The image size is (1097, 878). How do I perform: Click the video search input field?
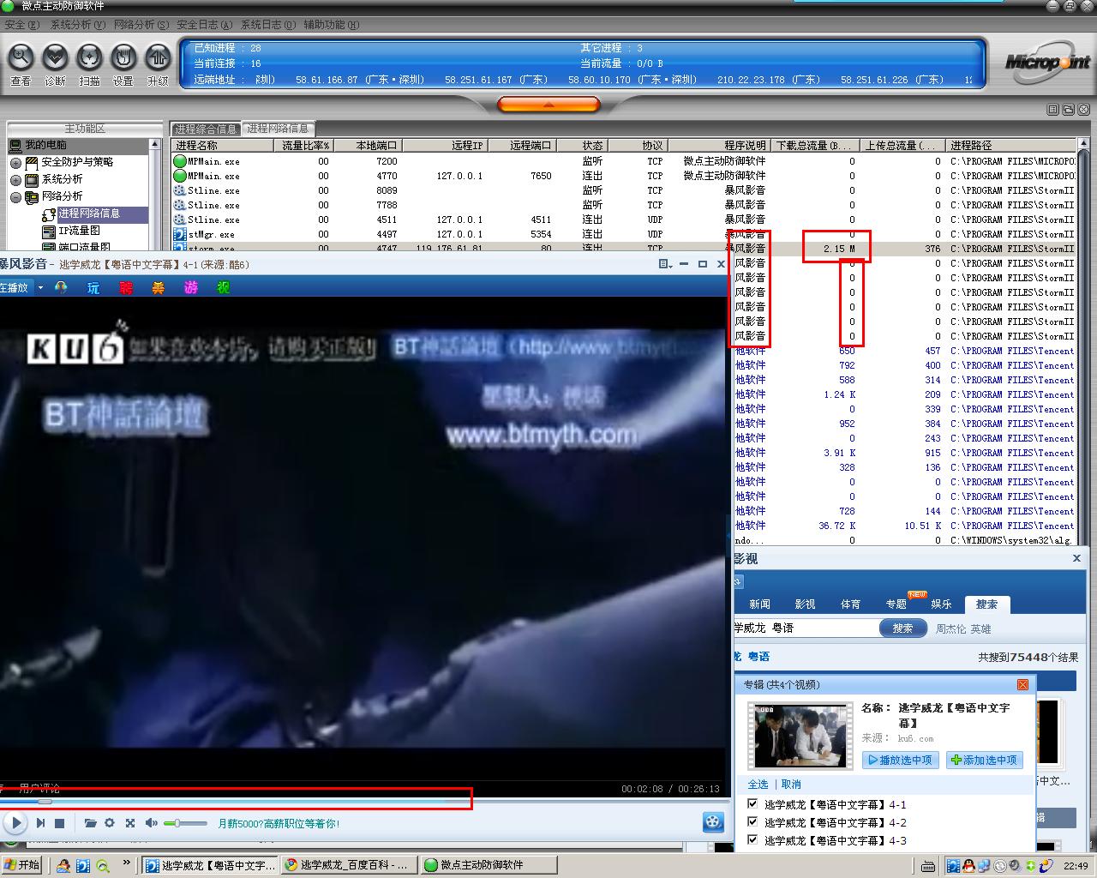pyautogui.click(x=806, y=628)
